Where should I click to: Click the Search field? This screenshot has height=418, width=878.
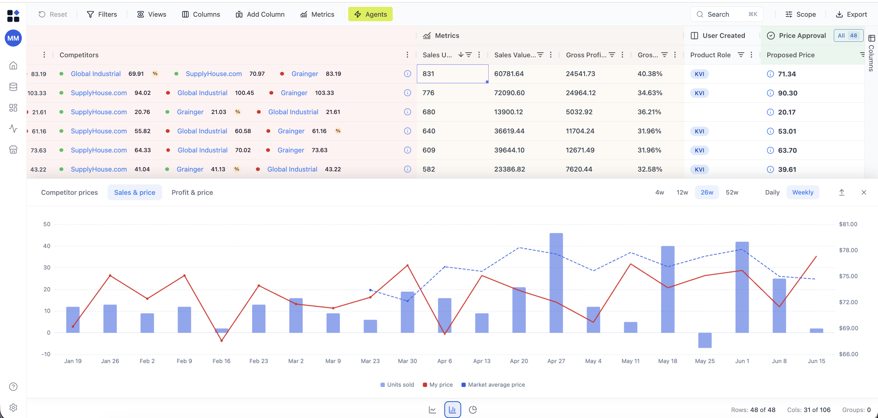(727, 14)
